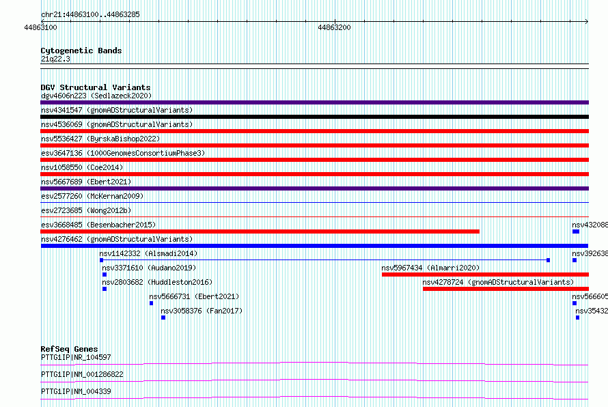The height and width of the screenshot is (407, 608).
Task: Click the purple bar under nsv5667689 (Ebert2021)
Action: 314,188
